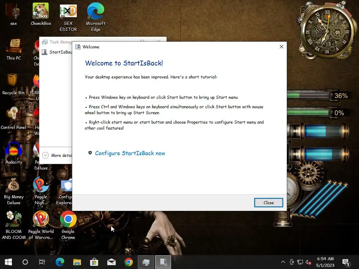This screenshot has height=269, width=359.
Task: Open the Windows Start button
Action: [8, 262]
